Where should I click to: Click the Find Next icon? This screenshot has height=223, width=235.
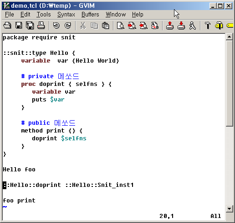click(x=132, y=26)
